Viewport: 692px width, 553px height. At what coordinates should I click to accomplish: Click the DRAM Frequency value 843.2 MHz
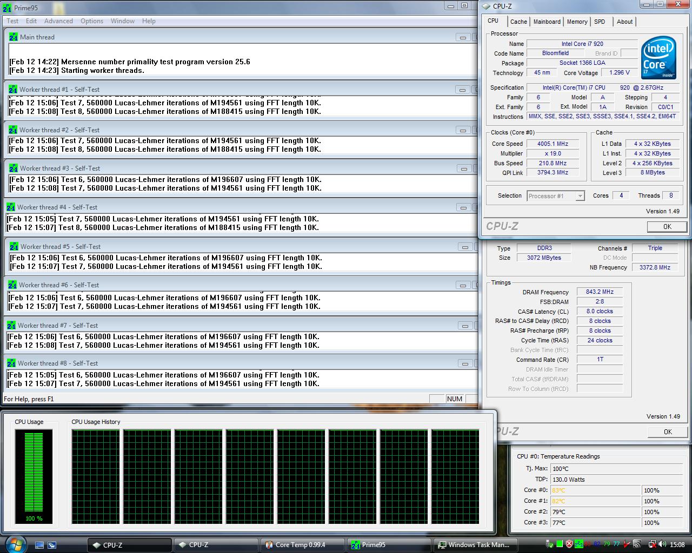pos(600,292)
